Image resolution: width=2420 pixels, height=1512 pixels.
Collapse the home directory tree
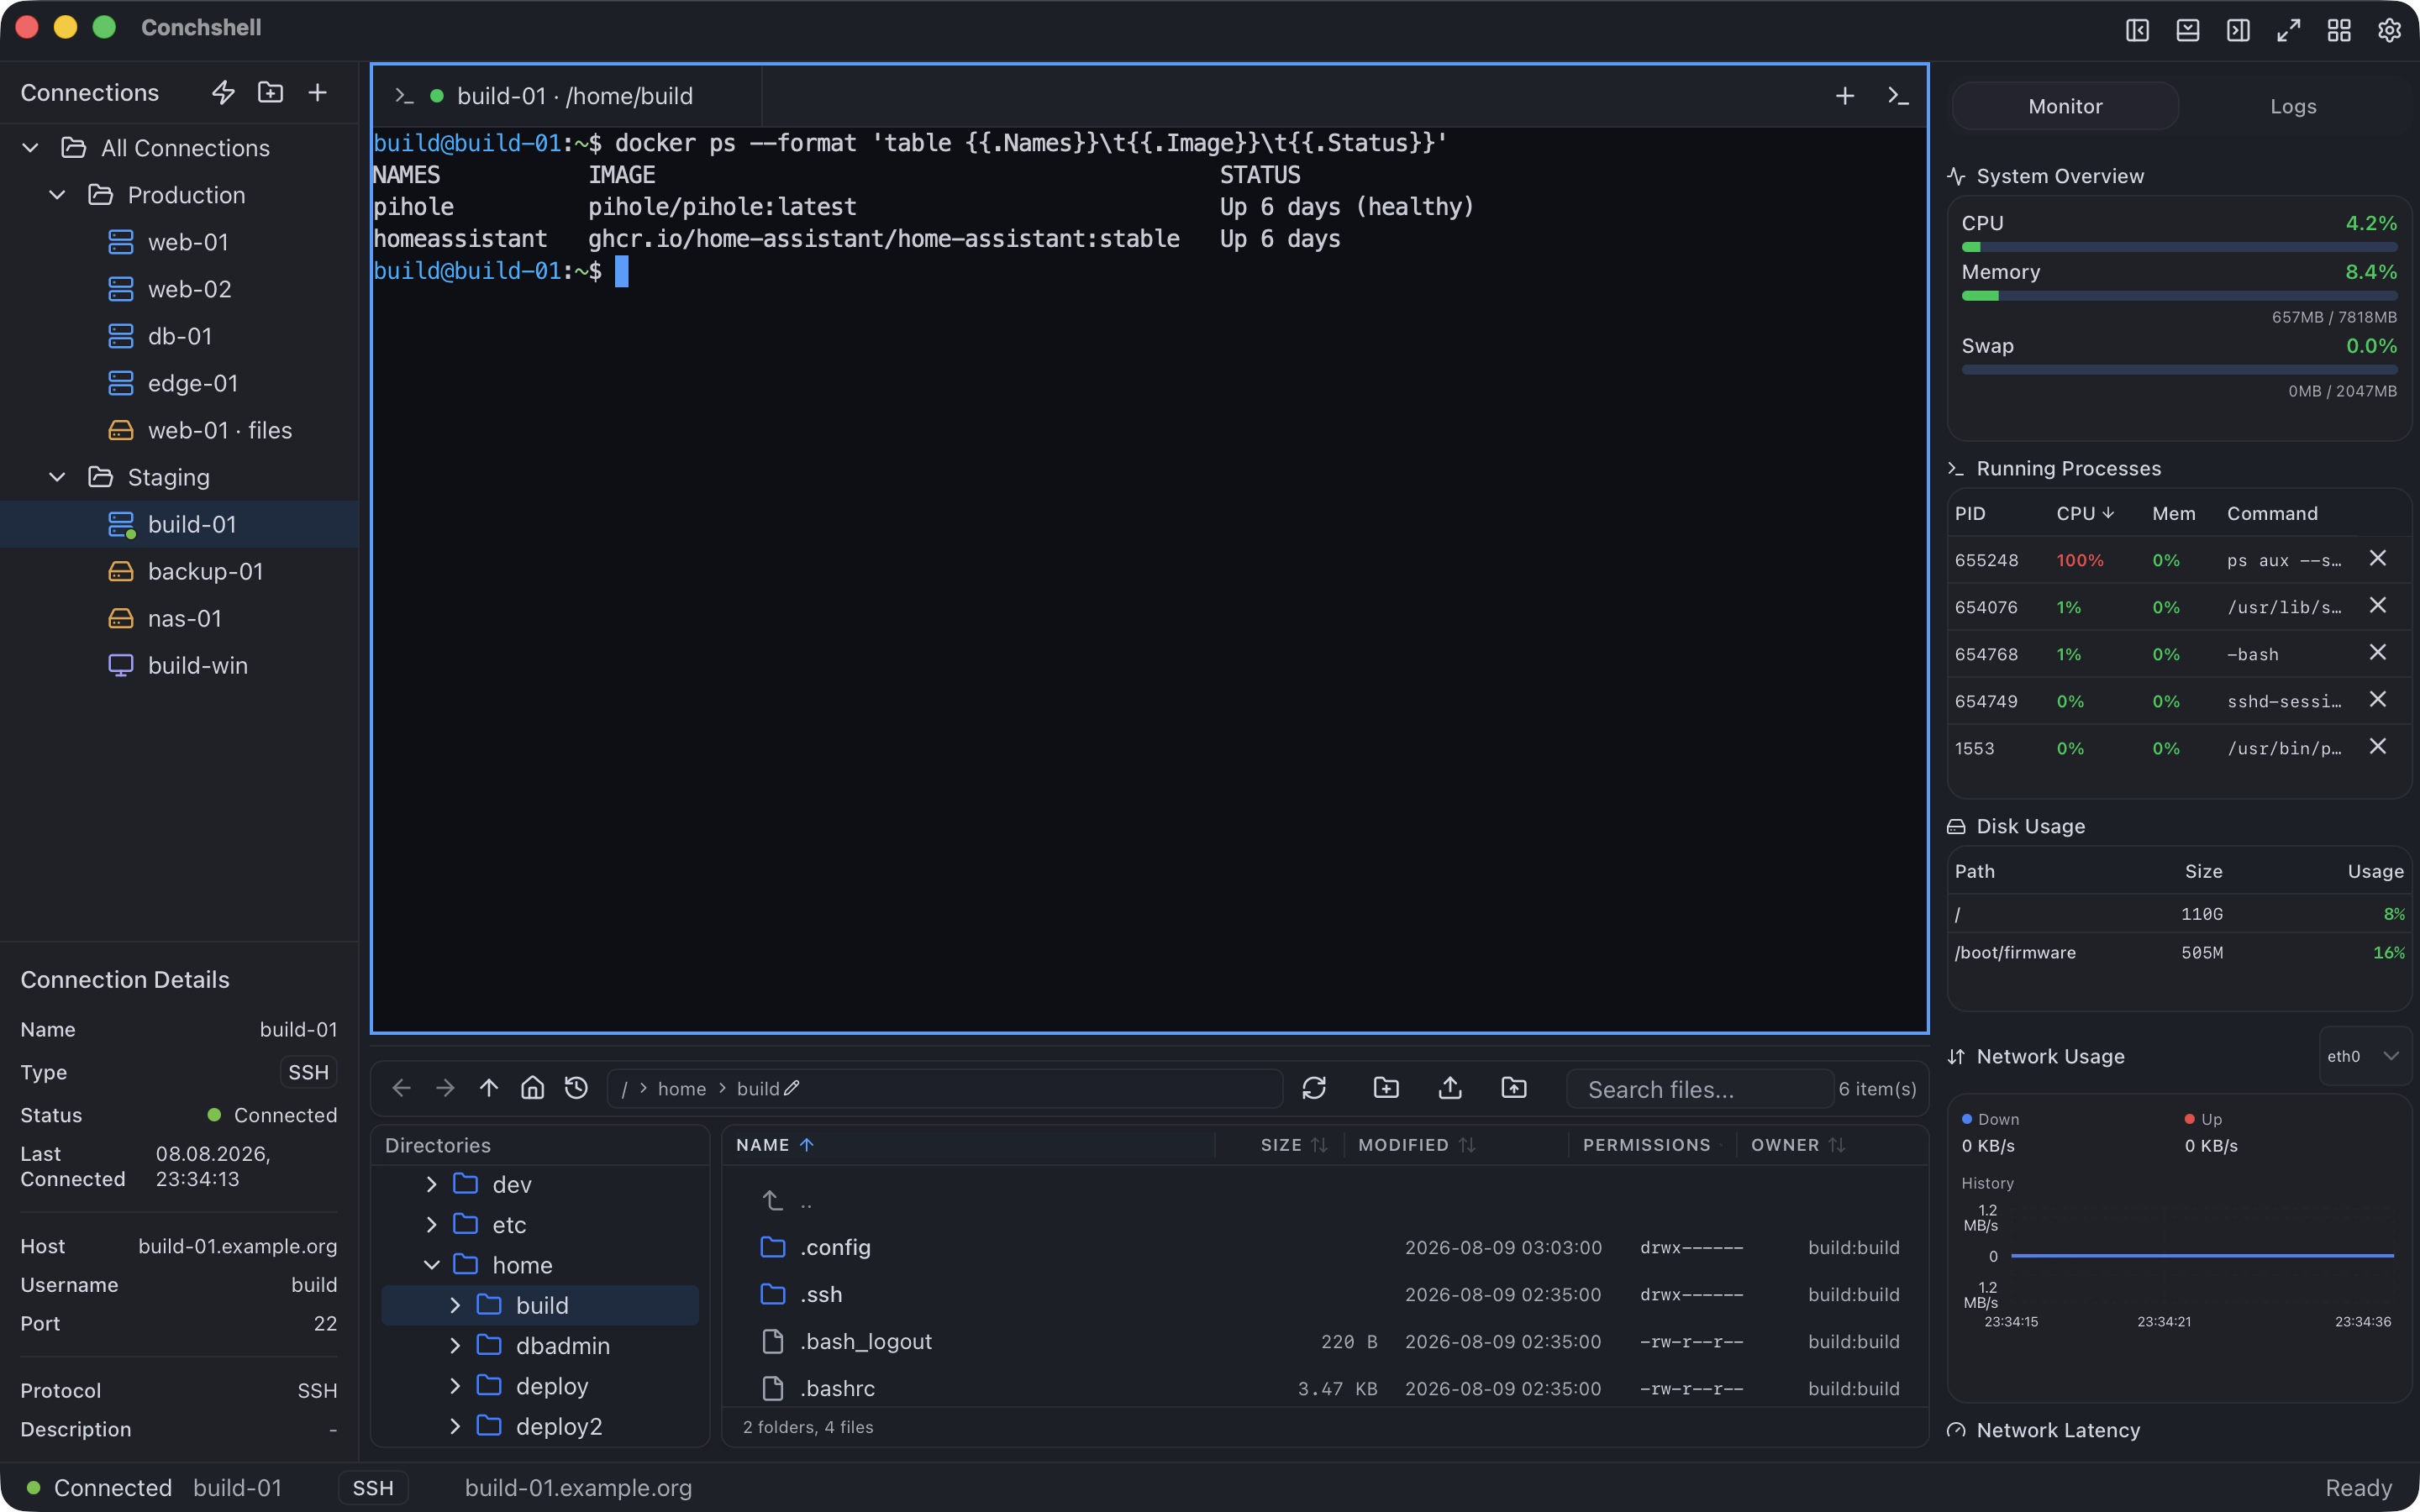point(432,1265)
